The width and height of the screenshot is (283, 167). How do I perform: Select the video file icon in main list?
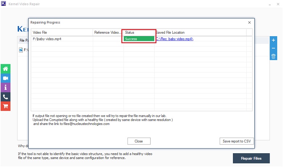pyautogui.click(x=21, y=50)
